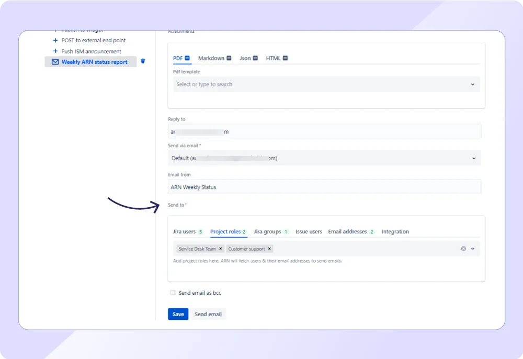Select Weekly ARN status report item

pyautogui.click(x=90, y=62)
